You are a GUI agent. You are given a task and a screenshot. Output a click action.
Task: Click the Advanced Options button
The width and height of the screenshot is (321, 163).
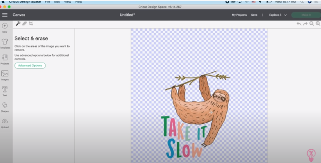point(30,66)
